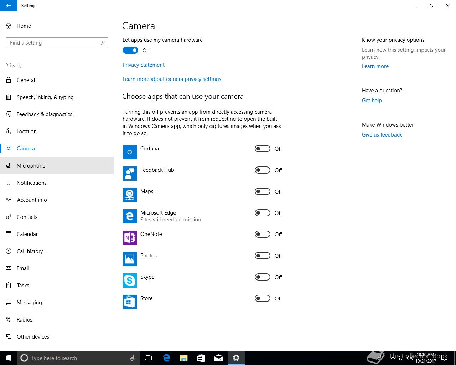Click the Skype app icon
Viewport: 456px width, 365px height.
(130, 281)
